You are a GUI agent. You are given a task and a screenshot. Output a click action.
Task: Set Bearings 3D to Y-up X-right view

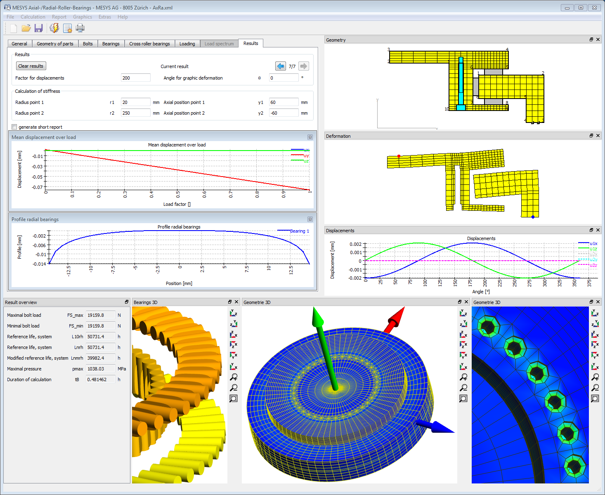click(234, 366)
